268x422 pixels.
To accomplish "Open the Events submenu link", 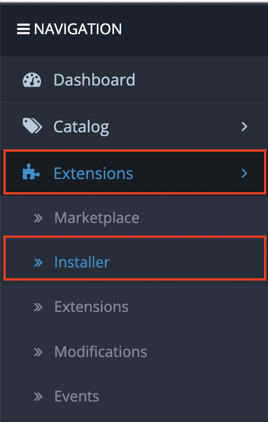I will tap(76, 396).
